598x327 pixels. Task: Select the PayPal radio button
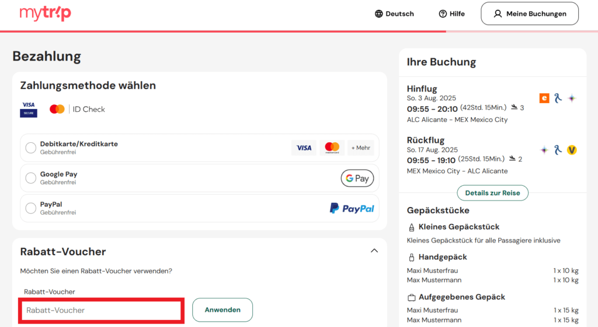31,208
